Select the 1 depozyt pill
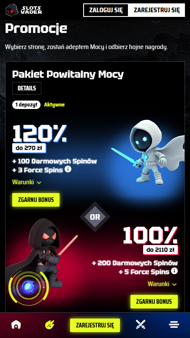190x338 pixels. [26, 105]
